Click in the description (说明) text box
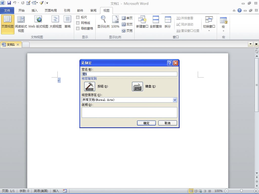Image resolution: width=259 pixels, height=194 pixels. [129, 112]
